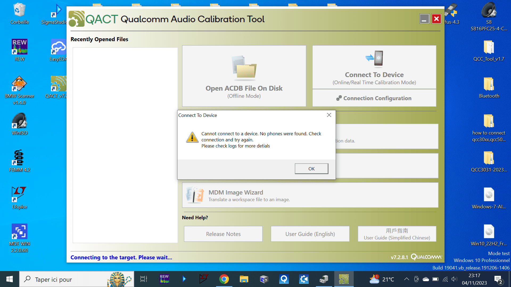511x287 pixels.
Task: Select the how to connect qcc30xx folder
Action: point(489,128)
